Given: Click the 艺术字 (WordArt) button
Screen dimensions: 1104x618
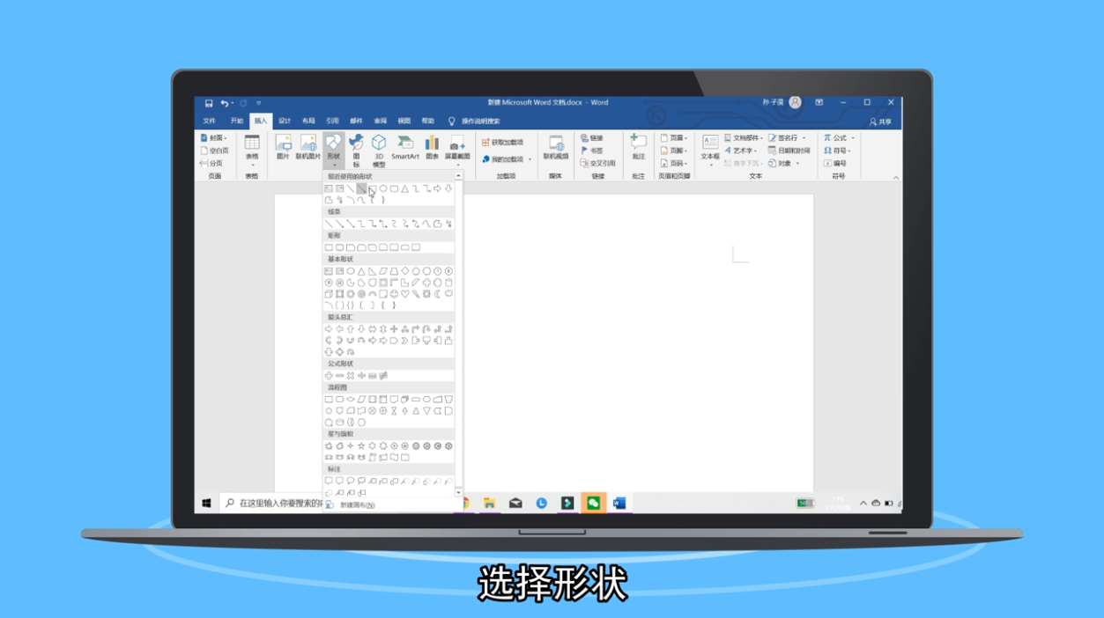Looking at the screenshot, I should (741, 151).
